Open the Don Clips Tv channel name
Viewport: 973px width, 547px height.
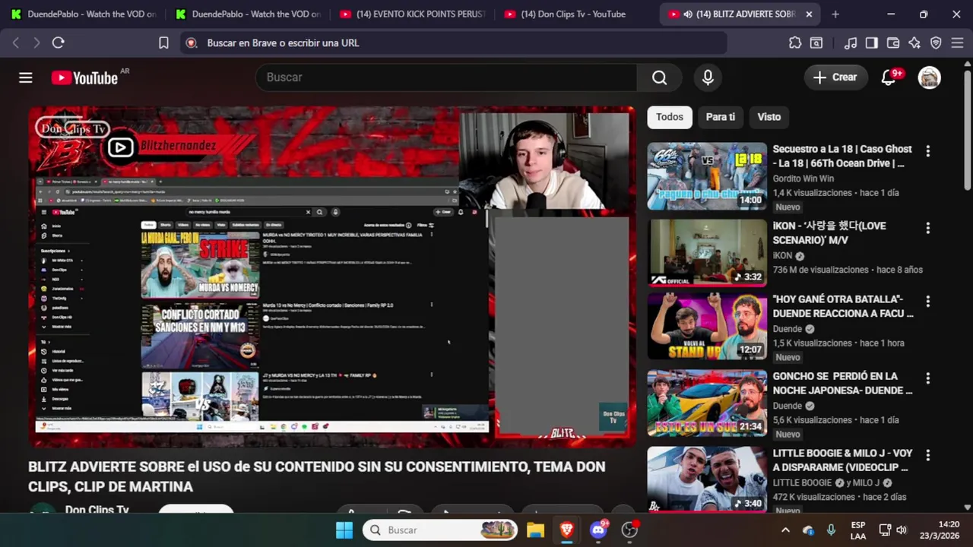click(97, 510)
